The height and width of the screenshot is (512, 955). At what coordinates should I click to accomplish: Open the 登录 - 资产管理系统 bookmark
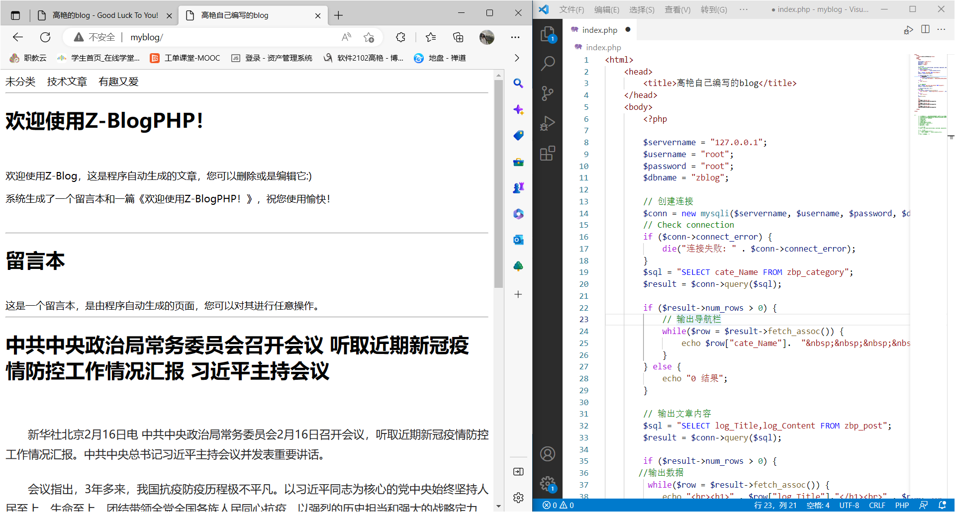pyautogui.click(x=272, y=58)
